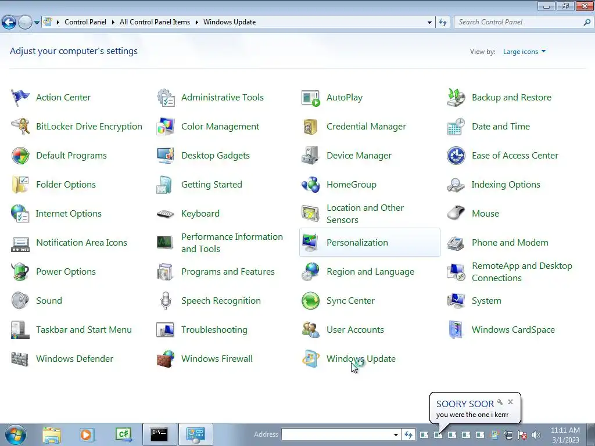Screen dimensions: 595x446
Task: Open the Speech Recognition microphone icon
Action: pos(166,301)
